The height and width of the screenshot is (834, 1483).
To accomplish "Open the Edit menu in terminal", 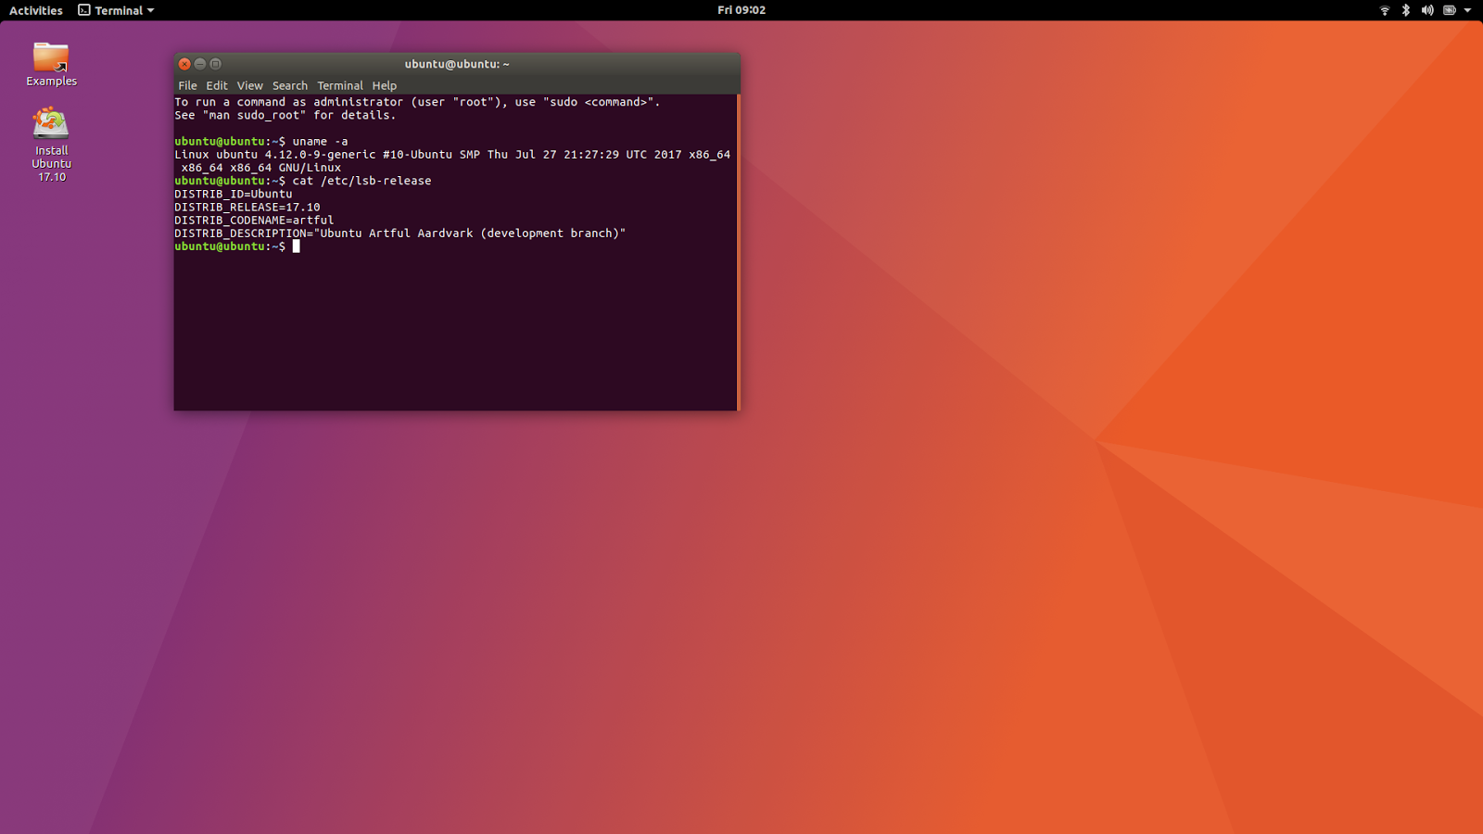I will (x=217, y=85).
